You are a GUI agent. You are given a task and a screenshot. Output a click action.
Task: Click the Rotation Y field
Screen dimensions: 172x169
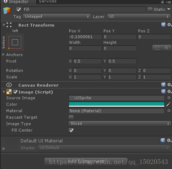coord(122,70)
